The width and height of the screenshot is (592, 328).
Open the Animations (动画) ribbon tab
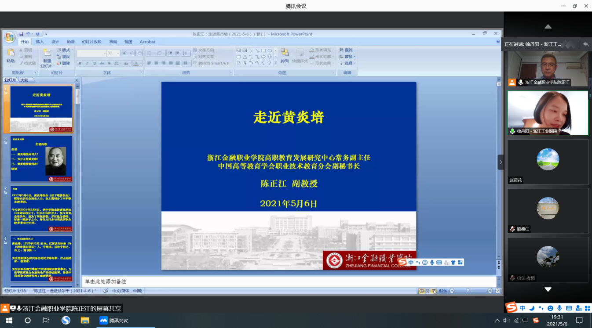(x=70, y=42)
